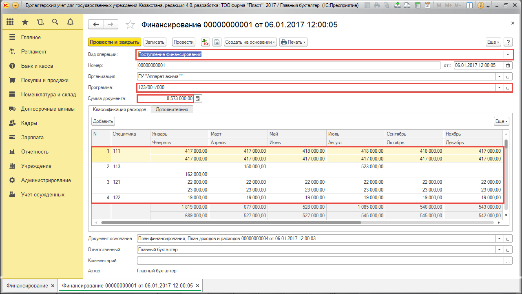Switch to the Дополнительно tab

172,109
